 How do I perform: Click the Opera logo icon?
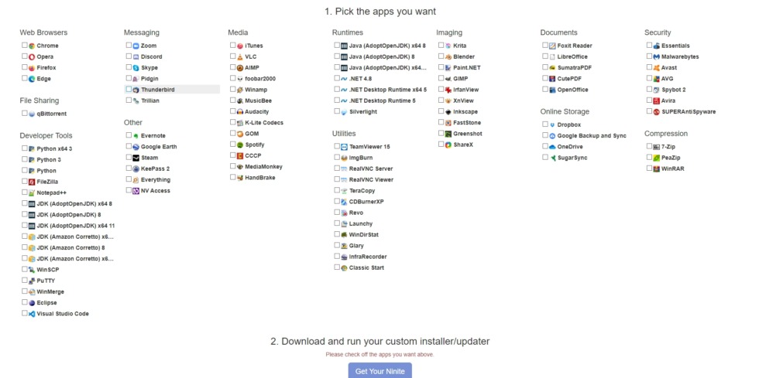(32, 57)
